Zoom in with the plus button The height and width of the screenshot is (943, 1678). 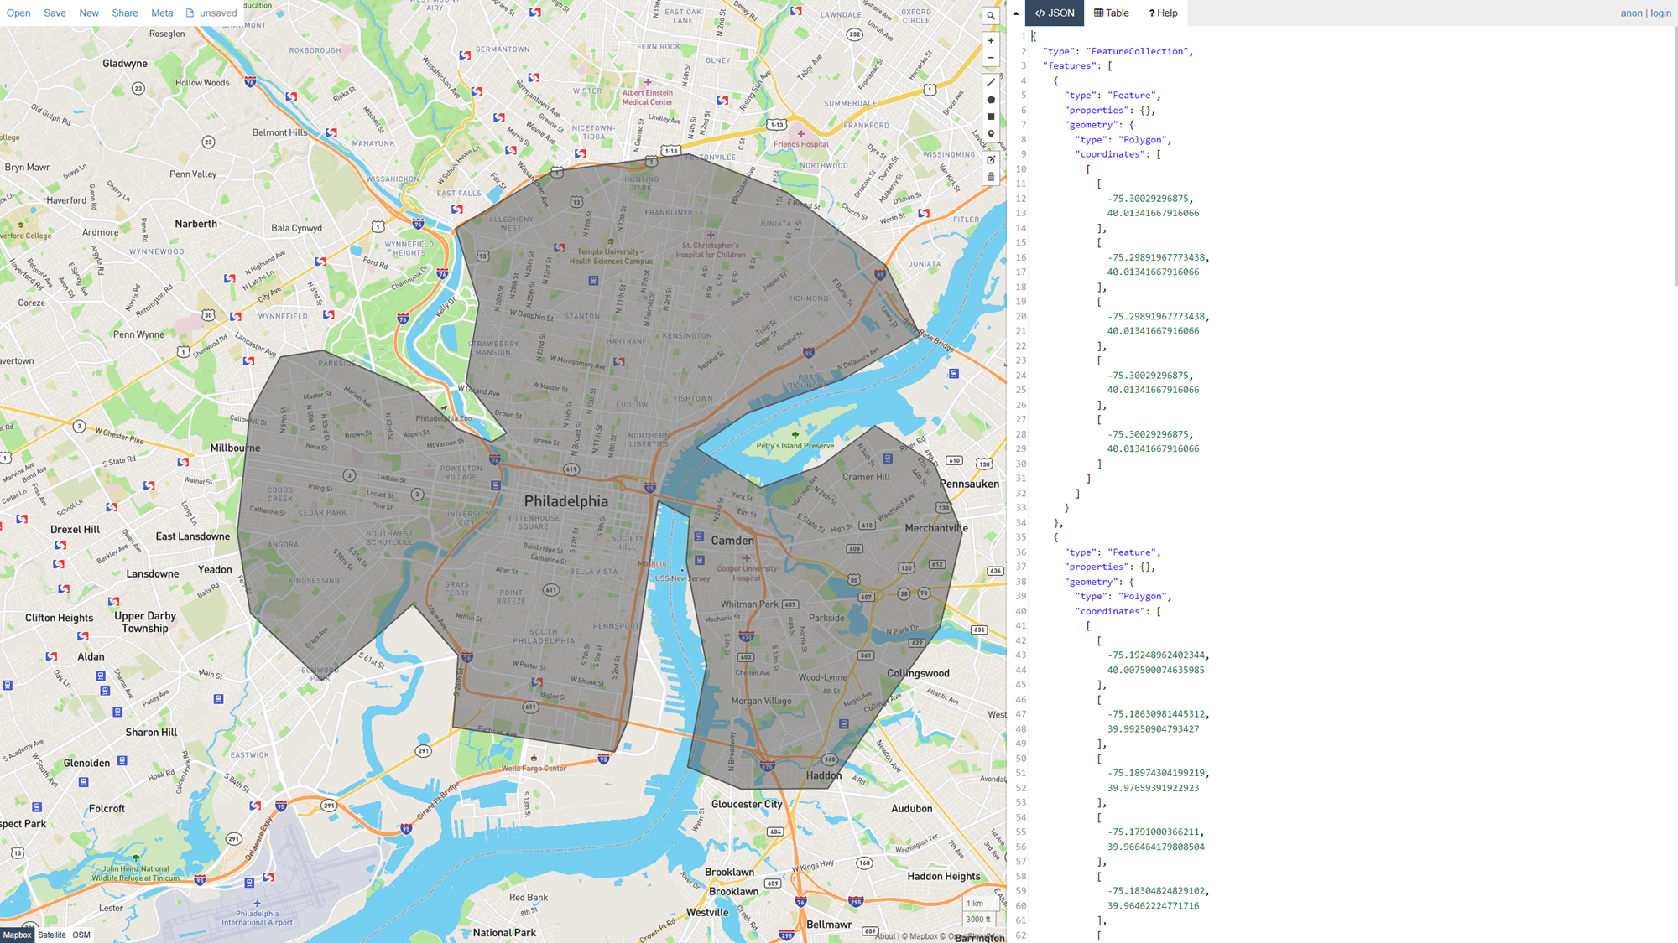(x=991, y=40)
